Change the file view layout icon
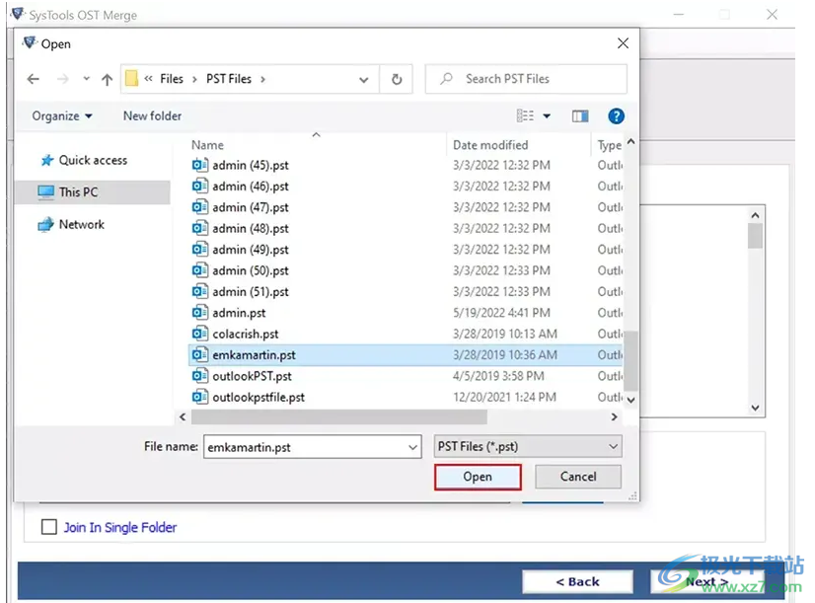Image resolution: width=815 pixels, height=603 pixels. click(525, 115)
